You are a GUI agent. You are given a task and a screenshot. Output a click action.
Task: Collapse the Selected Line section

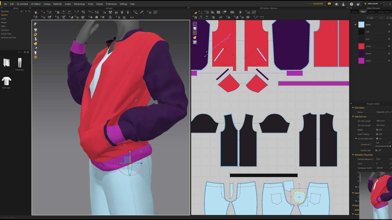click(x=353, y=116)
